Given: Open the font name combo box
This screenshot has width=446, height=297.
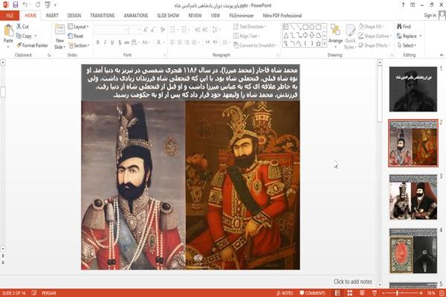Looking at the screenshot, I should [111, 29].
